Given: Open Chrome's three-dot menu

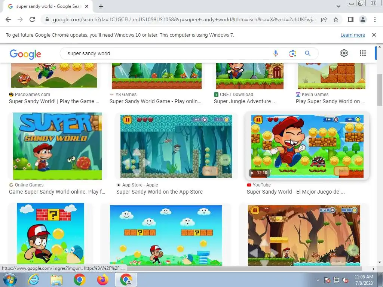Looking at the screenshot, I should click(x=375, y=19).
